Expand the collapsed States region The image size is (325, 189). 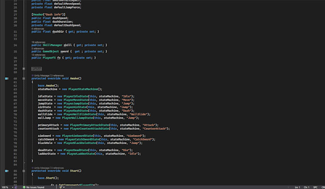click(23, 69)
